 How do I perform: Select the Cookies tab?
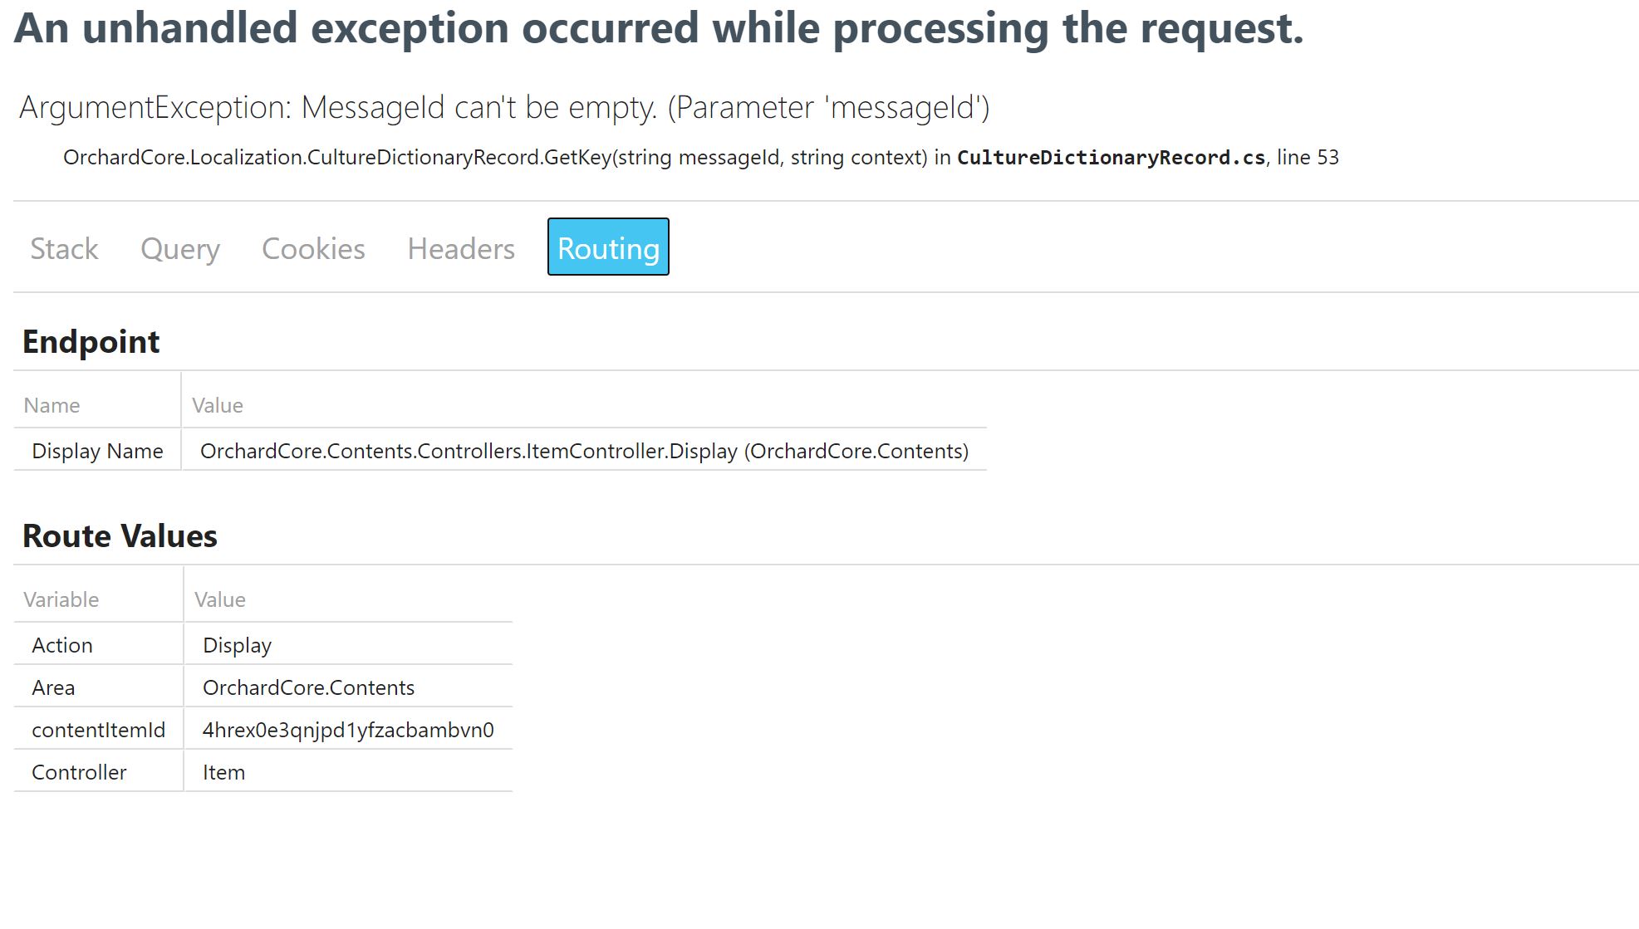coord(313,247)
